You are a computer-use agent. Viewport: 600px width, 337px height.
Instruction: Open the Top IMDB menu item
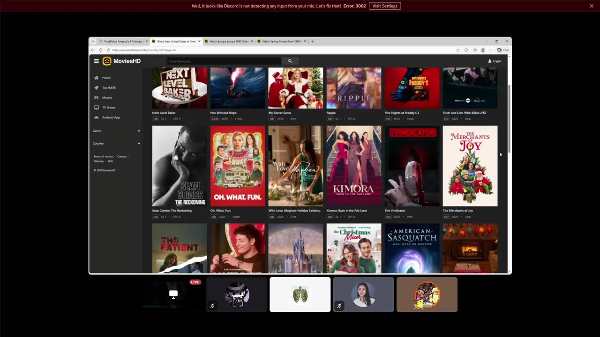109,88
